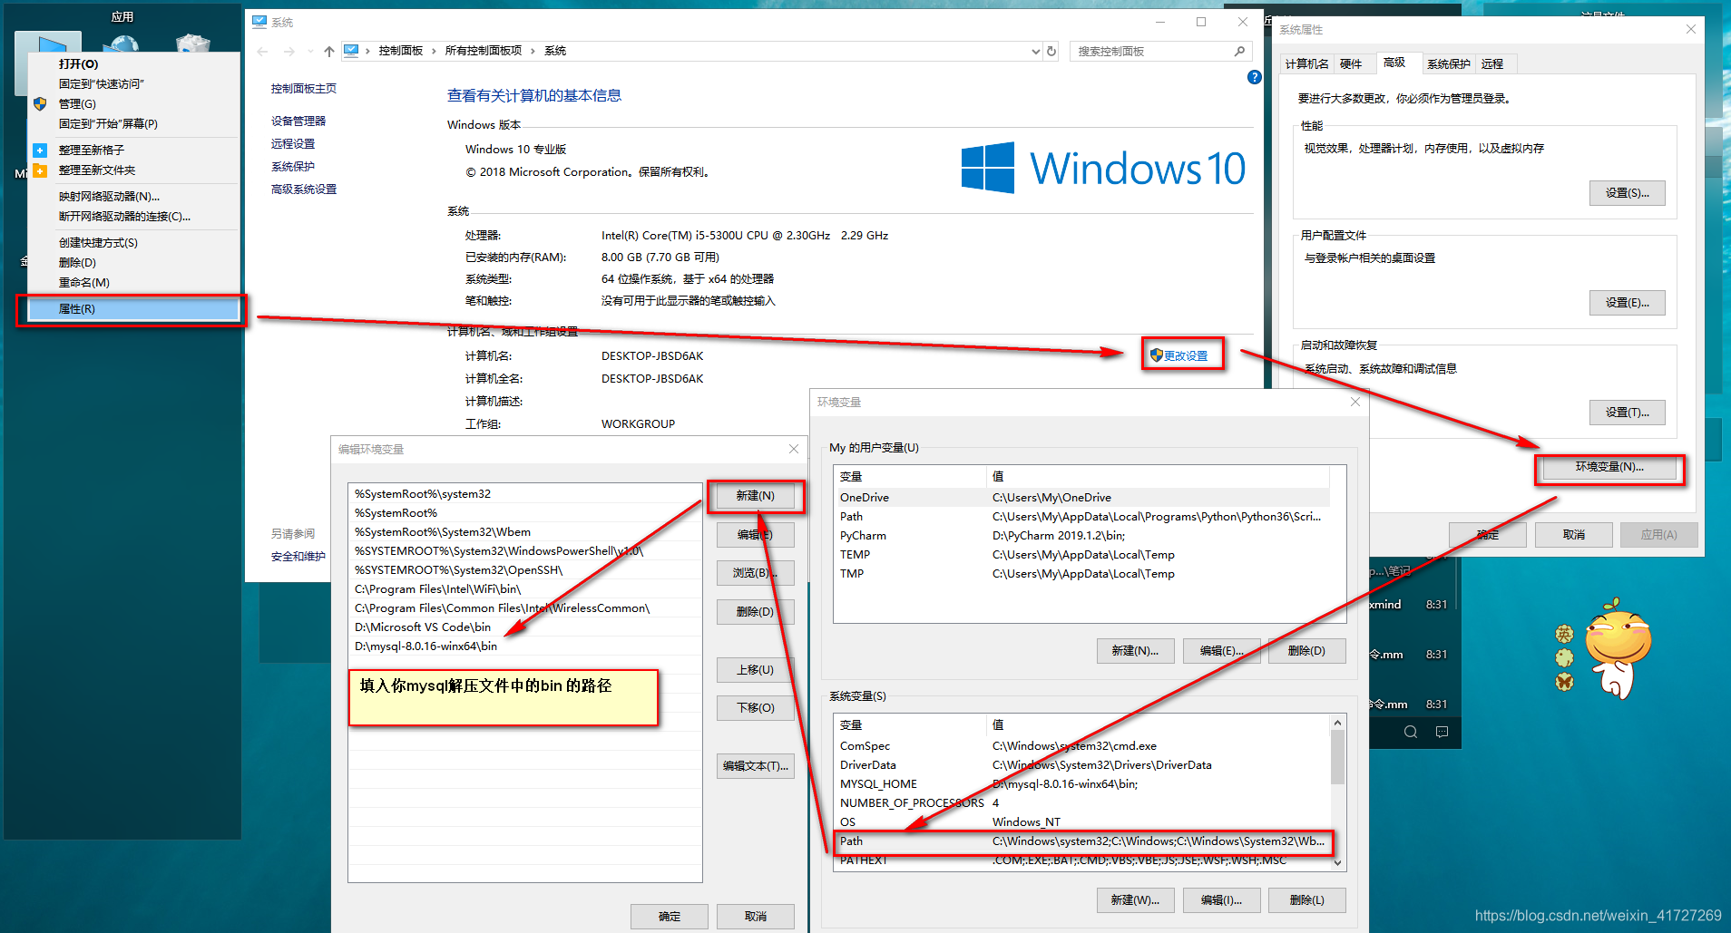Click 删除(D) in 编辑环境变量 dialog

tap(755, 612)
